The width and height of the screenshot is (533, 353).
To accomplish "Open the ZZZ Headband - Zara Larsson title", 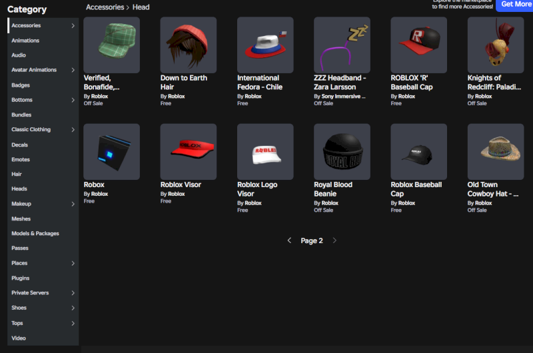I will 340,83.
